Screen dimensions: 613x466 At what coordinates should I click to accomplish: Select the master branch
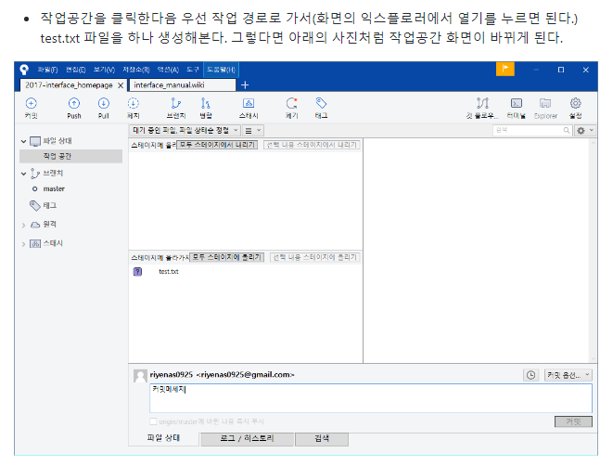[x=54, y=189]
